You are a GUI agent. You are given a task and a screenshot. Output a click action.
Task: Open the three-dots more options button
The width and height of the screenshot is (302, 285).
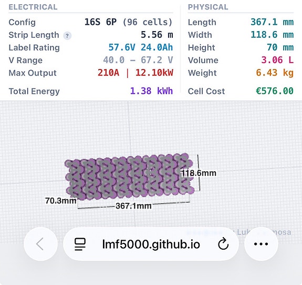pyautogui.click(x=261, y=244)
